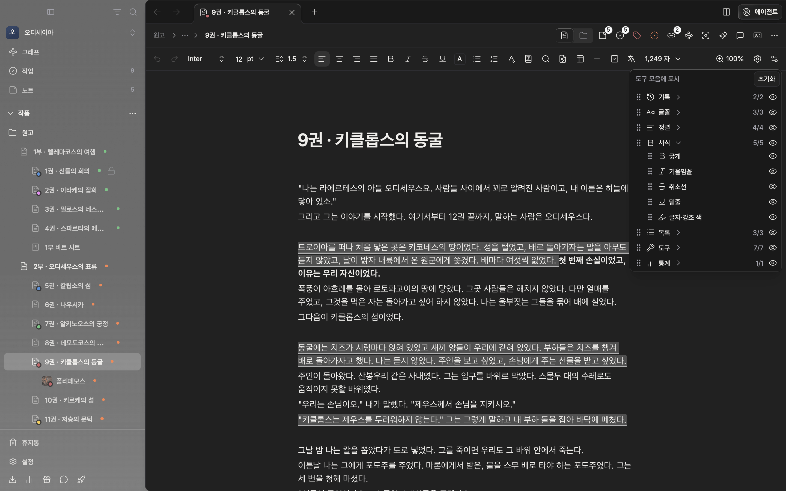
Task: Open 작업 in the sidebar
Action: click(x=72, y=71)
